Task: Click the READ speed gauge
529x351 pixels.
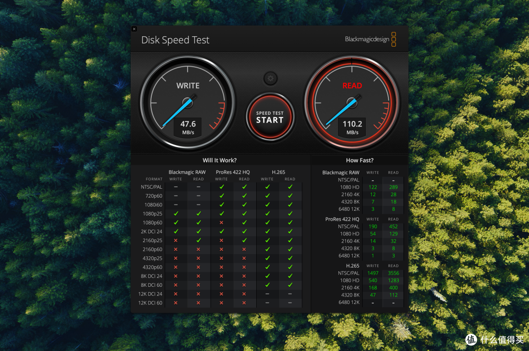Action: [x=352, y=103]
